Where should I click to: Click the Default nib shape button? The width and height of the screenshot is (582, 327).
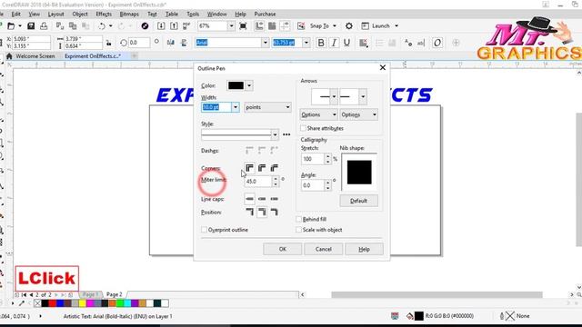click(358, 201)
